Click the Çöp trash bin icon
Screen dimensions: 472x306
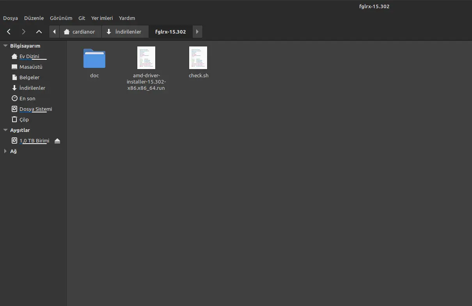click(14, 119)
